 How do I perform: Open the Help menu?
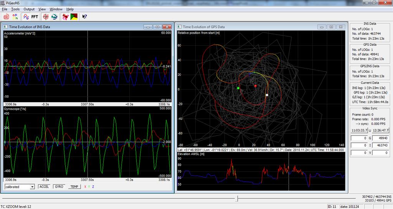pos(70,9)
